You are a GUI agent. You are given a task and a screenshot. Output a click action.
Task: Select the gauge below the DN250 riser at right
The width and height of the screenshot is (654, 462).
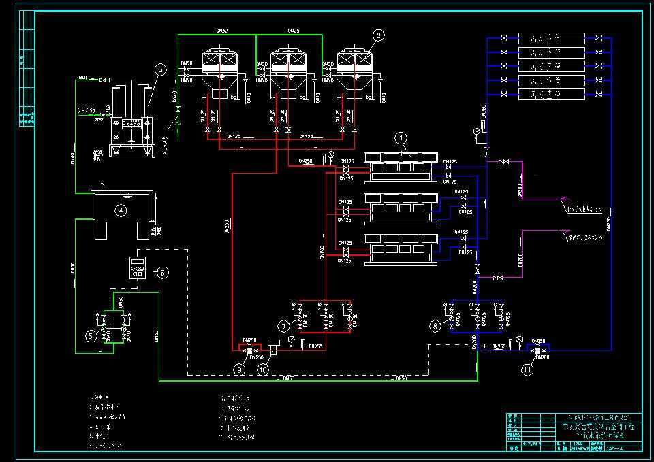[x=477, y=133]
